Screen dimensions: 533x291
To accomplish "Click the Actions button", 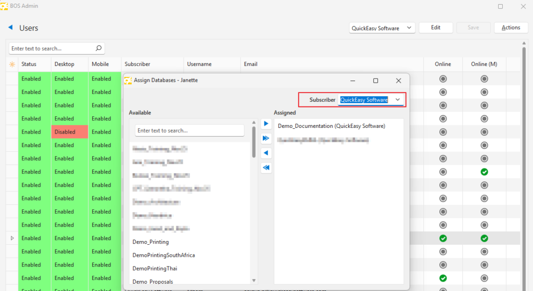I will coord(511,28).
